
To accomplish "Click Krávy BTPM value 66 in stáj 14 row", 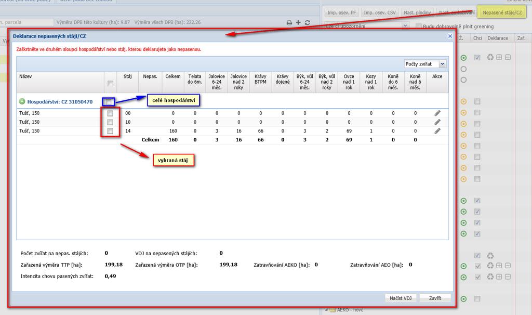I will pyautogui.click(x=261, y=130).
